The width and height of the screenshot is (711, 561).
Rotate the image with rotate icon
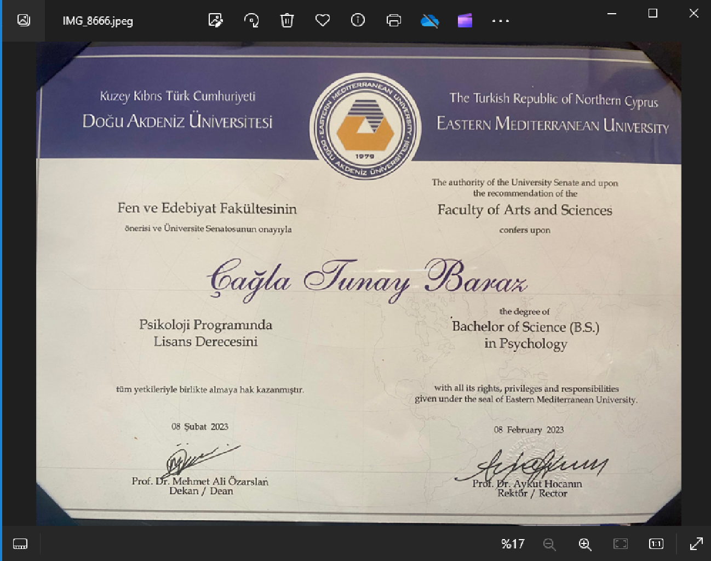[251, 21]
